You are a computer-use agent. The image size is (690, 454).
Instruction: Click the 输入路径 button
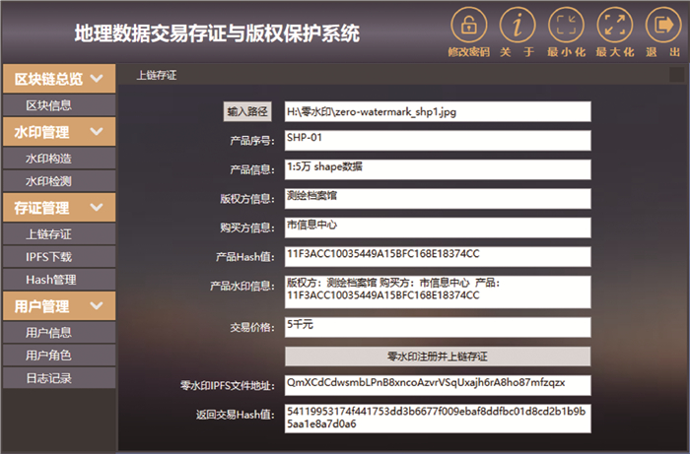coord(247,111)
